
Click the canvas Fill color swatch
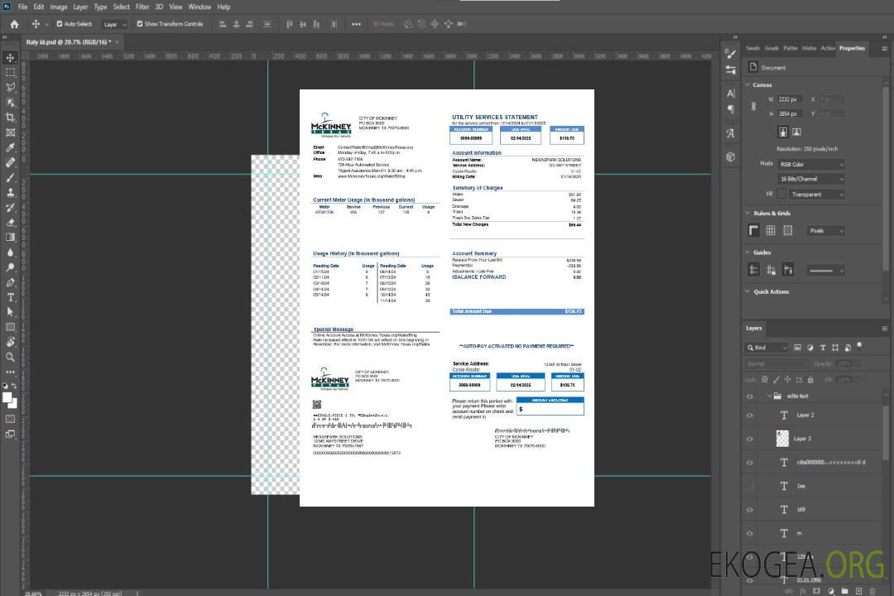pos(781,195)
